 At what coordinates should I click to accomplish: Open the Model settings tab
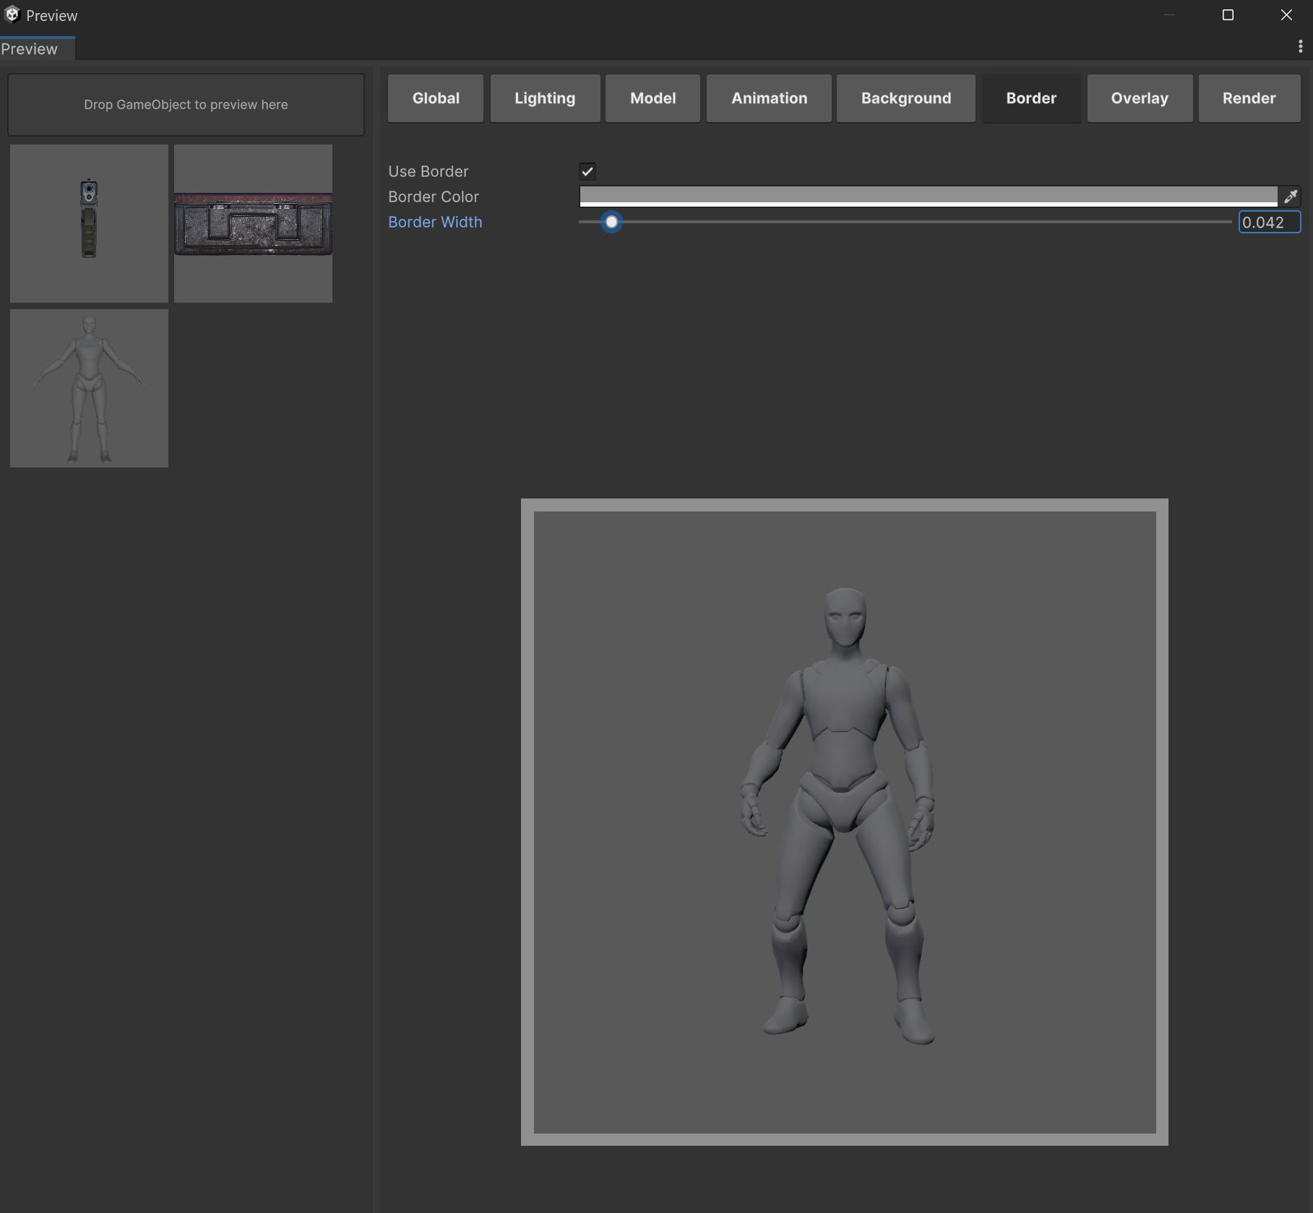click(x=653, y=98)
